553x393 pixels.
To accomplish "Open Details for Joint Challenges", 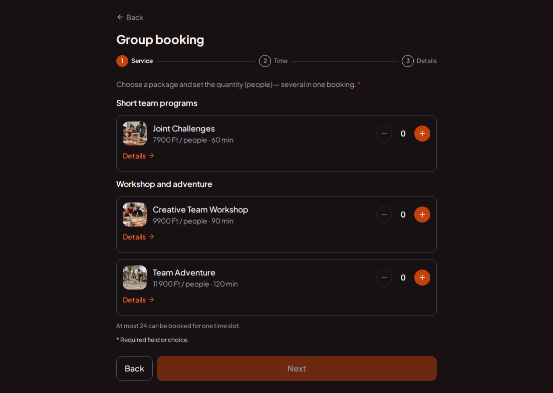I will pyautogui.click(x=138, y=155).
